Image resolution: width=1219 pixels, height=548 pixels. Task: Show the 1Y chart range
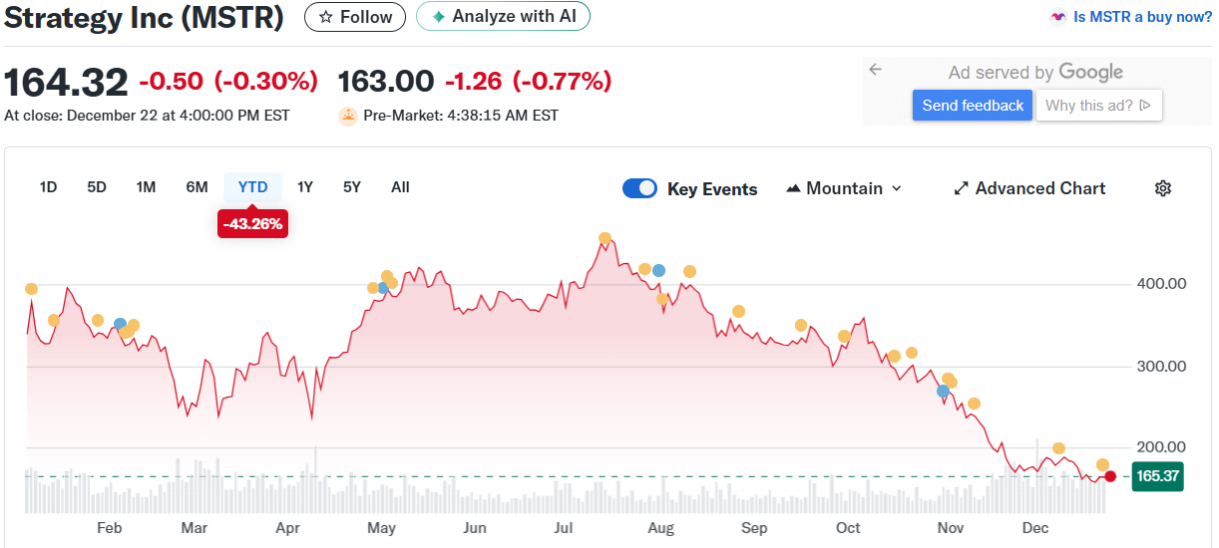[305, 187]
